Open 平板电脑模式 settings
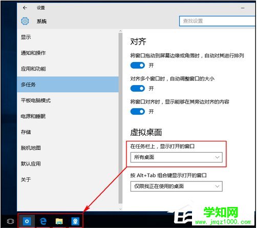 (68, 100)
